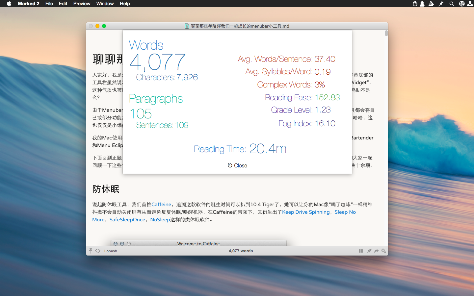Click the pushpin icon in the menu bar

click(441, 4)
